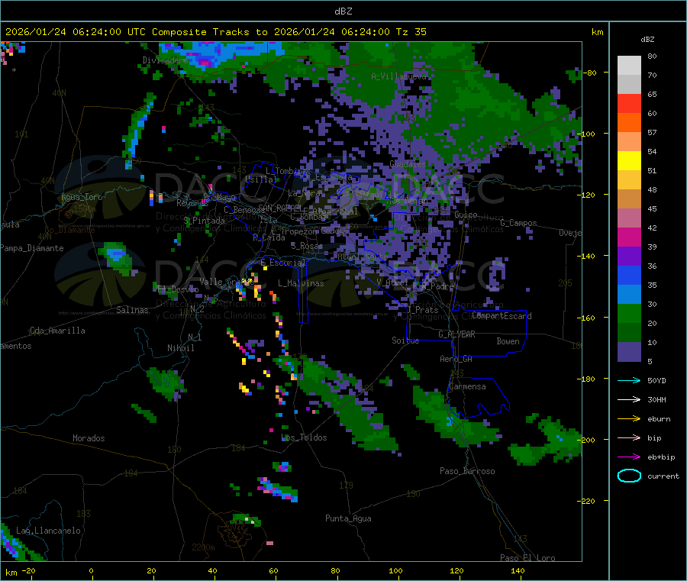The height and width of the screenshot is (581, 687).
Task: Click the 'S_Pintada' map label
Action: coord(204,221)
